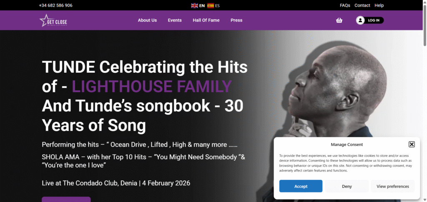Viewport: 427px width, 202px height.
Task: Open the Contact link
Action: click(x=362, y=5)
